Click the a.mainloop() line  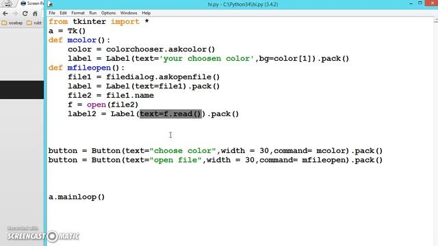click(77, 197)
